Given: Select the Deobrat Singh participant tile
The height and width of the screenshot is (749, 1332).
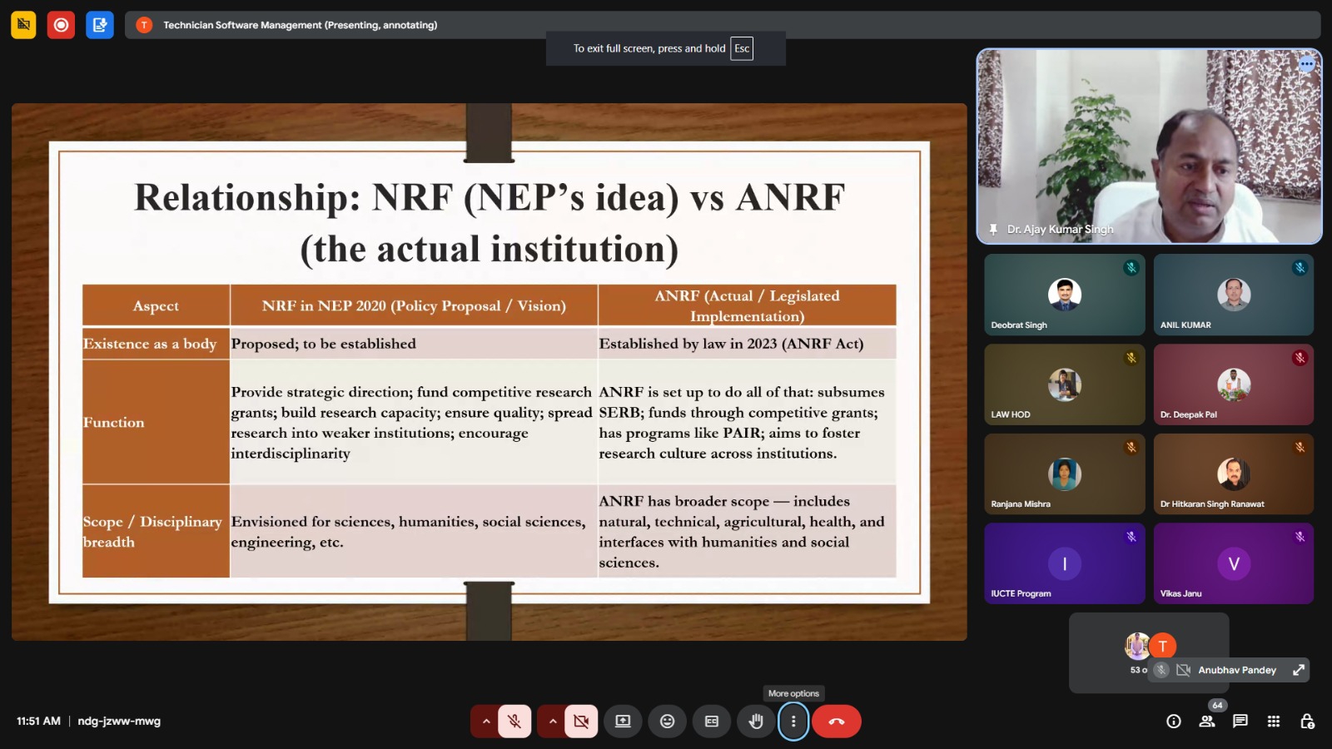Looking at the screenshot, I should (x=1064, y=295).
